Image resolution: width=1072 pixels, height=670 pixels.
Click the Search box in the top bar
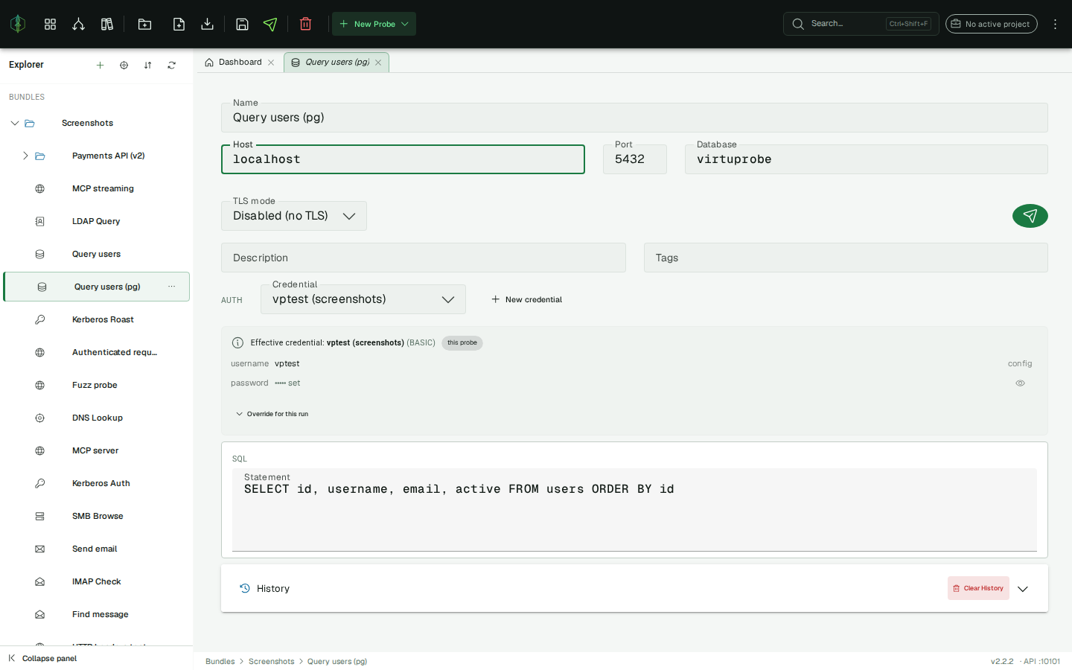coord(861,24)
